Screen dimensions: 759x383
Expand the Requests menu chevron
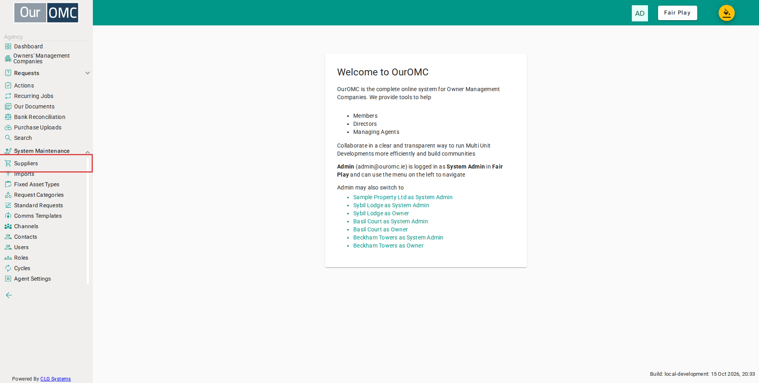tap(88, 73)
